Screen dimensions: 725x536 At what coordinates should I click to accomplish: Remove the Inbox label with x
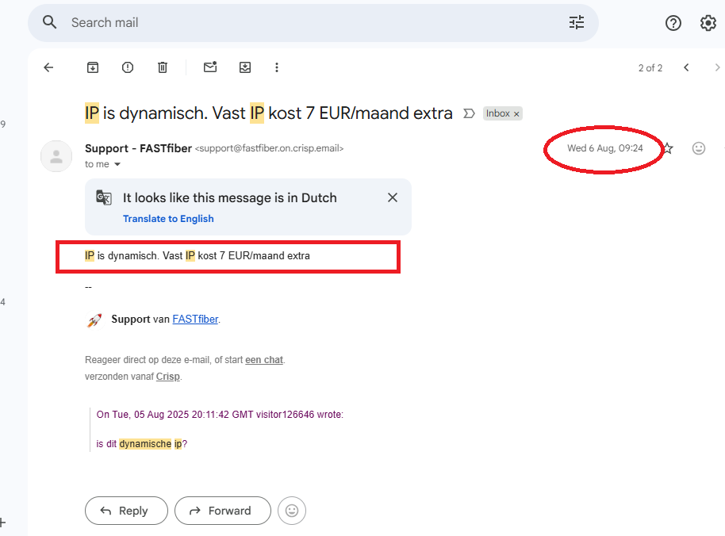[x=516, y=113]
